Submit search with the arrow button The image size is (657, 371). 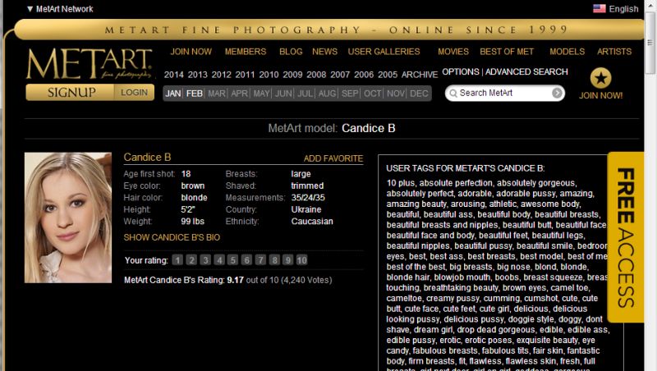coord(557,93)
